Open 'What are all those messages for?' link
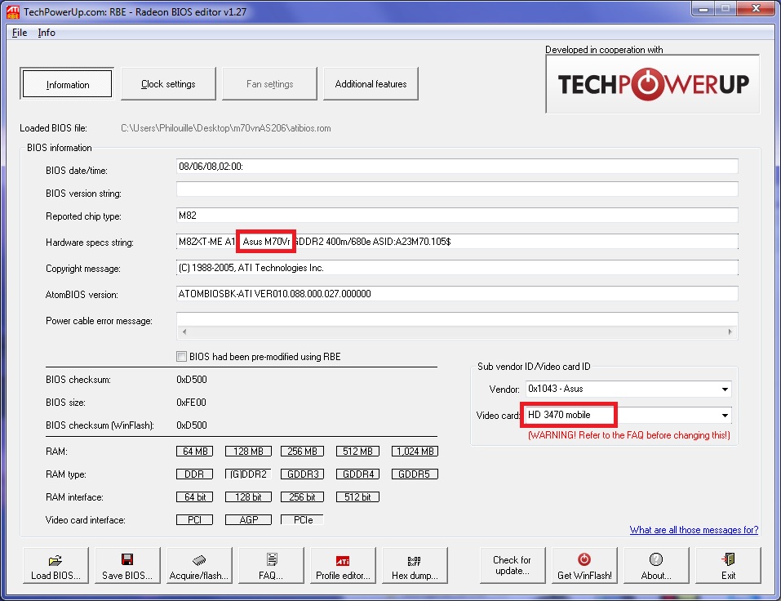The width and height of the screenshot is (781, 601). (694, 530)
